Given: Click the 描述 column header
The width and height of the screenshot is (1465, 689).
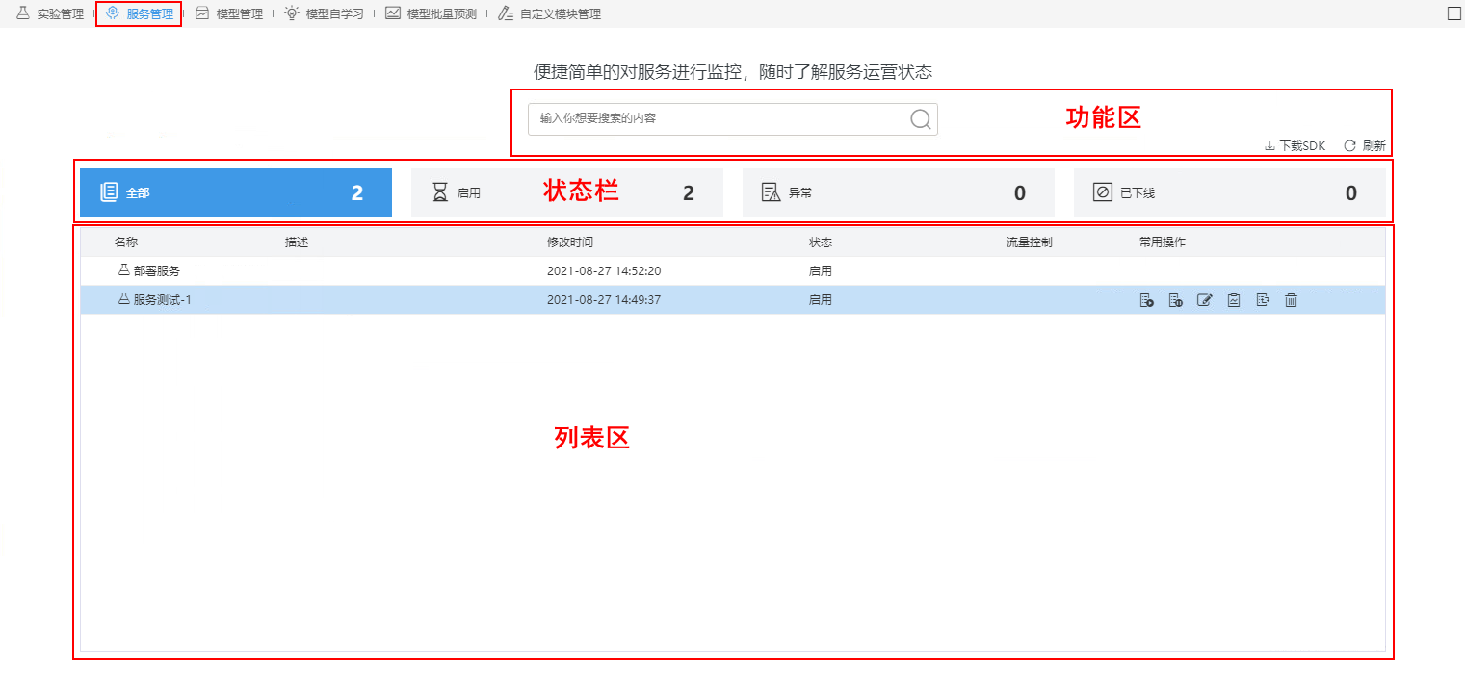Looking at the screenshot, I should tap(297, 242).
